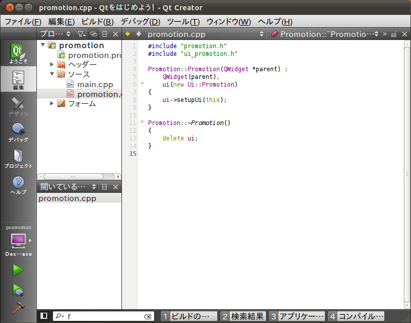Screen dimensions: 411x323
Task: Toggle the Build Issues output pane
Action: point(189,316)
